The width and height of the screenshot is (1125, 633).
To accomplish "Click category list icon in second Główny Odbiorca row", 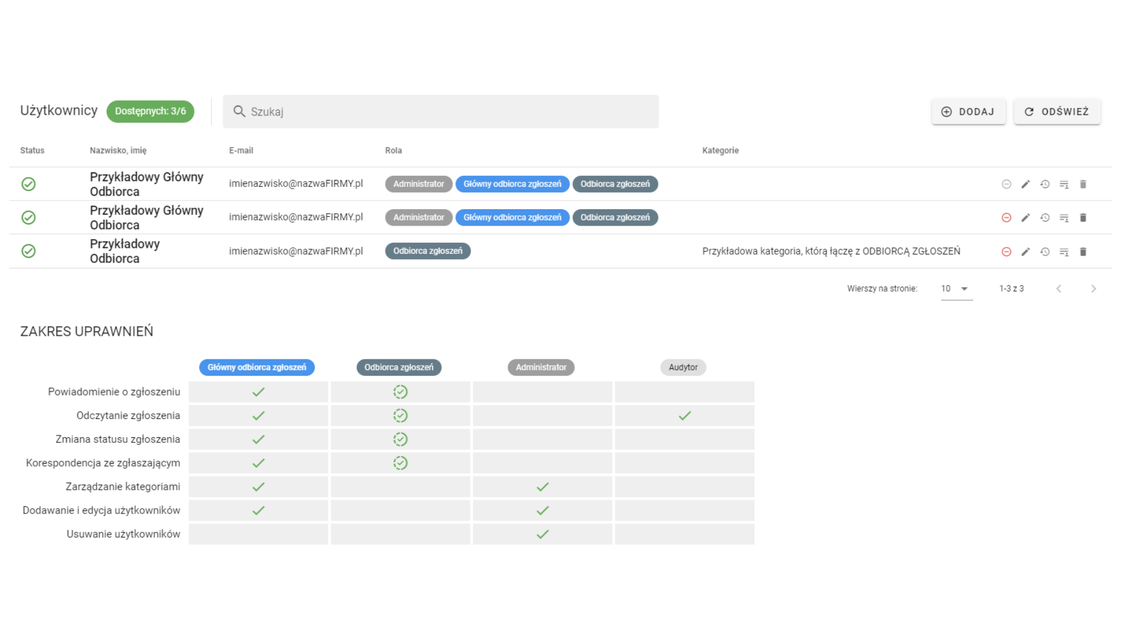I will click(1064, 218).
